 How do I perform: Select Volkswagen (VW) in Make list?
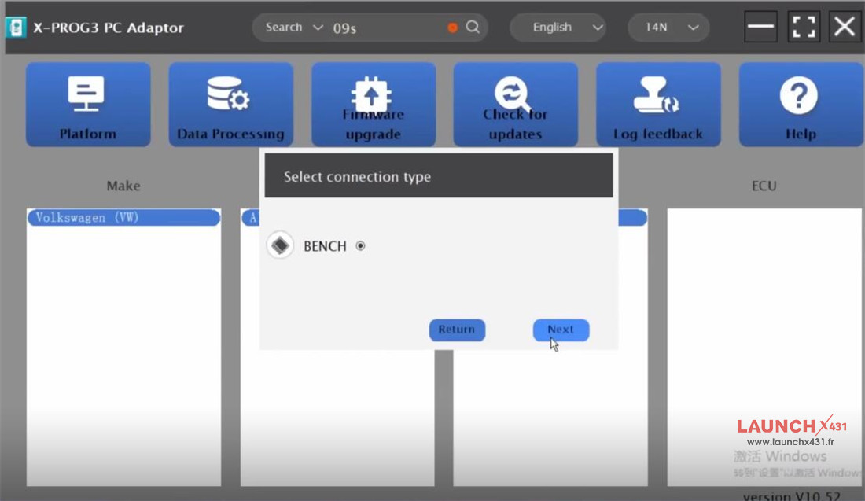coord(123,218)
